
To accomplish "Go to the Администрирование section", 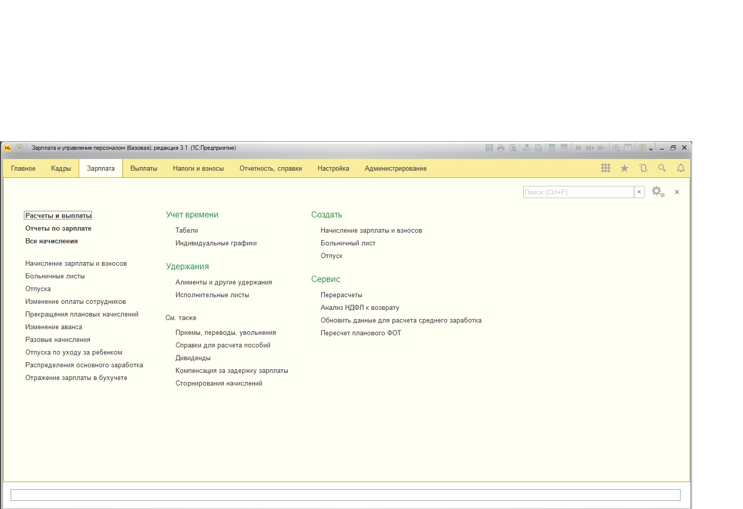I will (396, 169).
